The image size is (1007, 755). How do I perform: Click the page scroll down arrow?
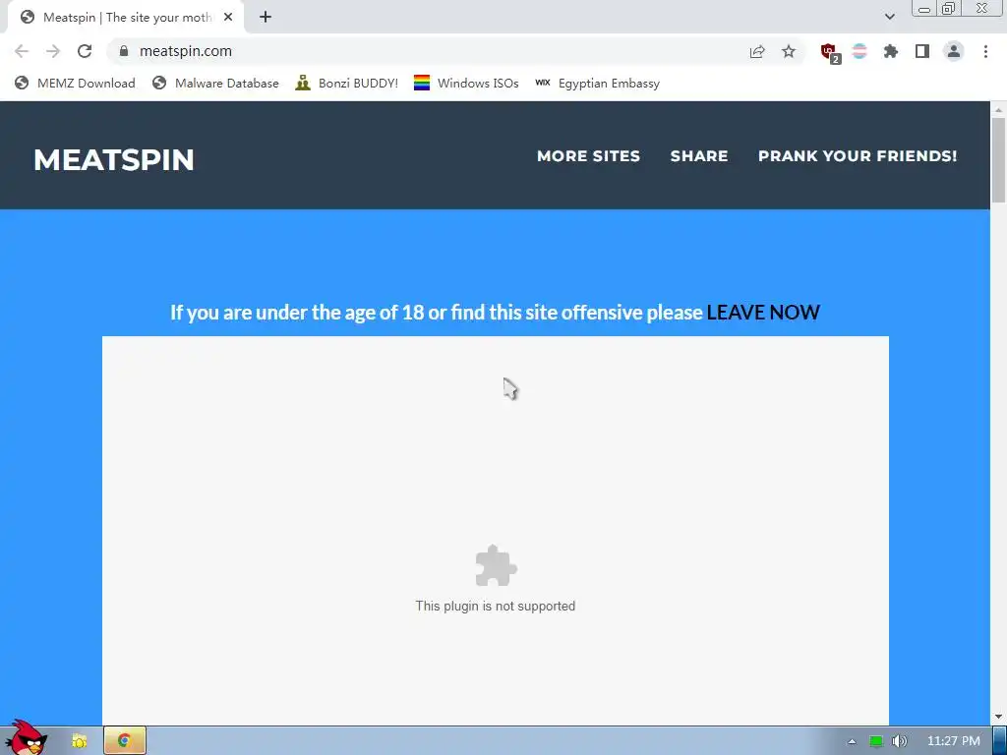click(999, 717)
